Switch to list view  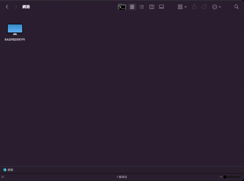[142, 7]
